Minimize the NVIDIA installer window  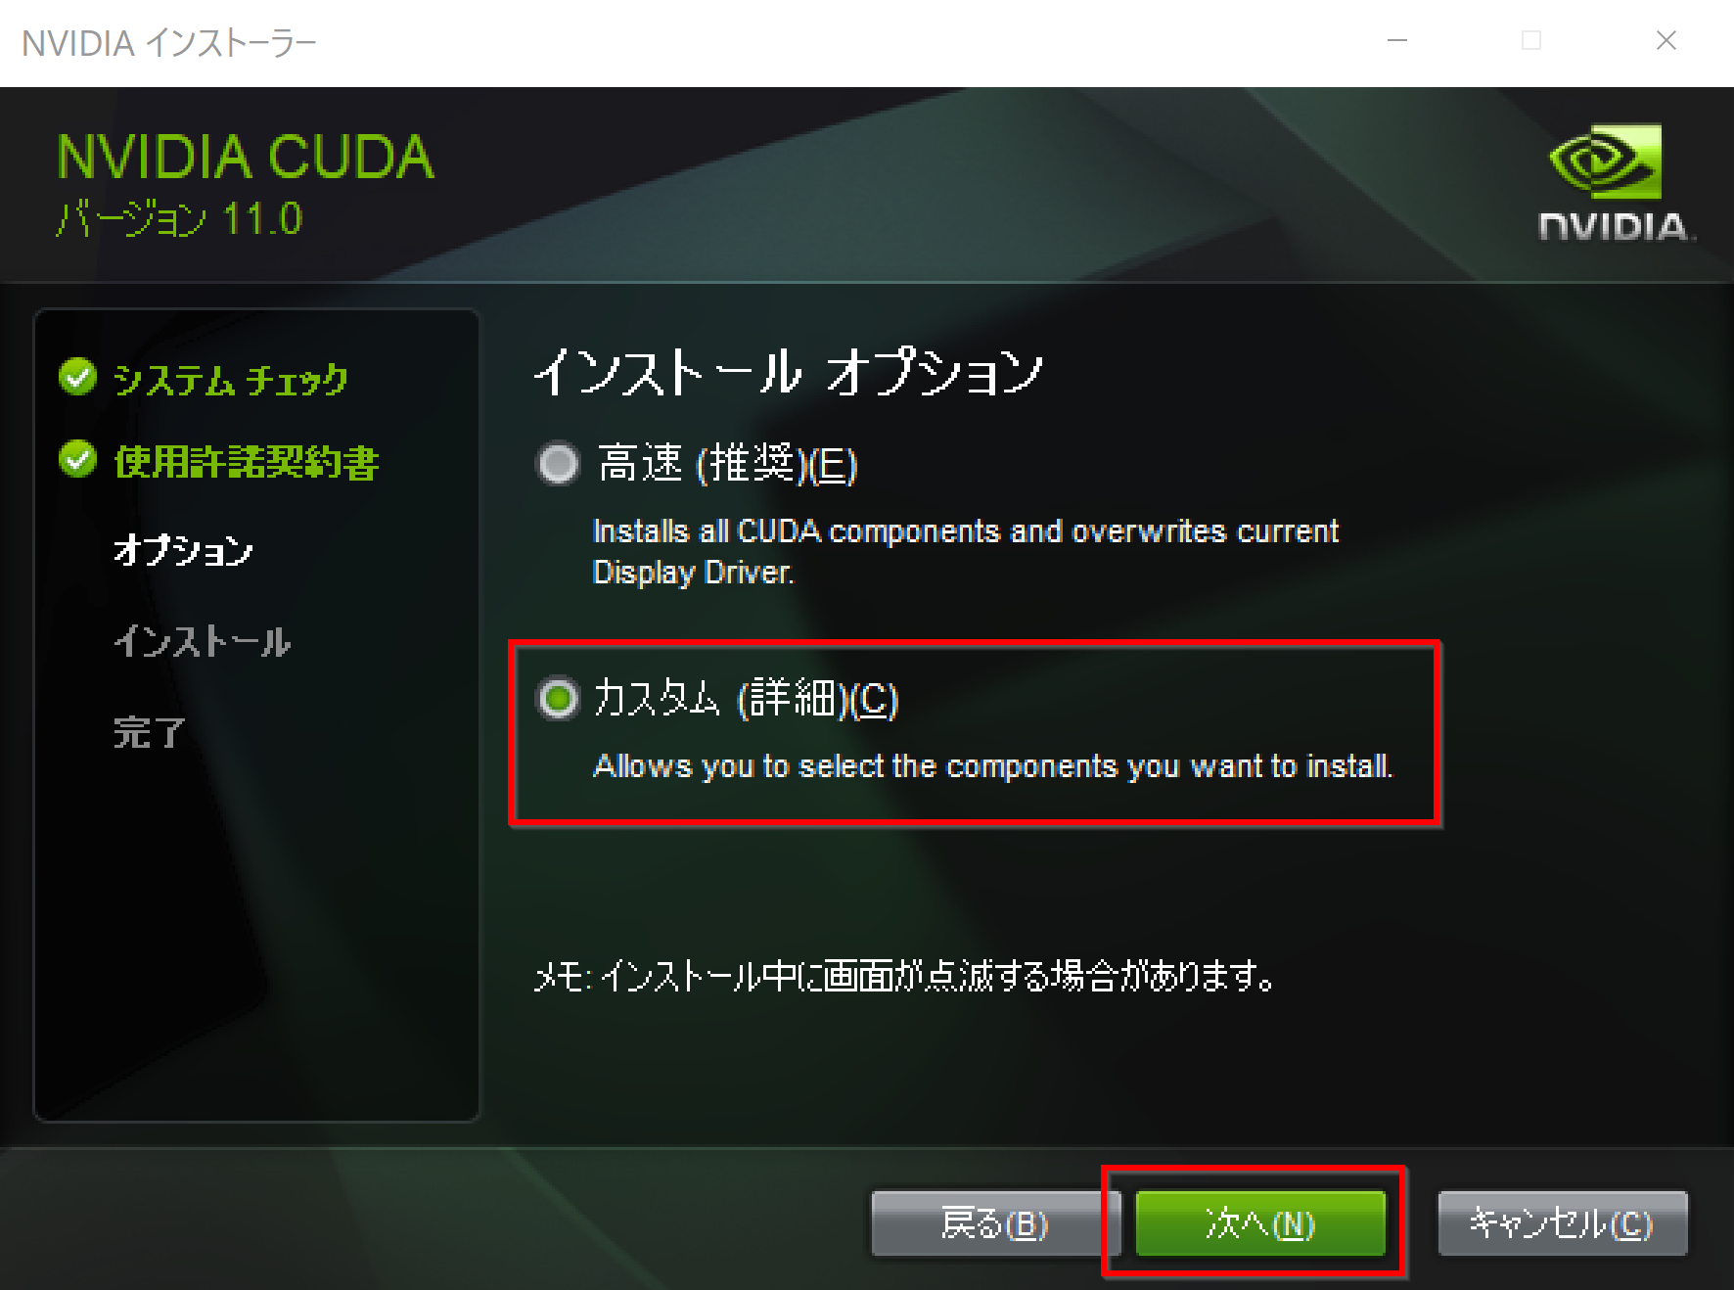coord(1397,41)
